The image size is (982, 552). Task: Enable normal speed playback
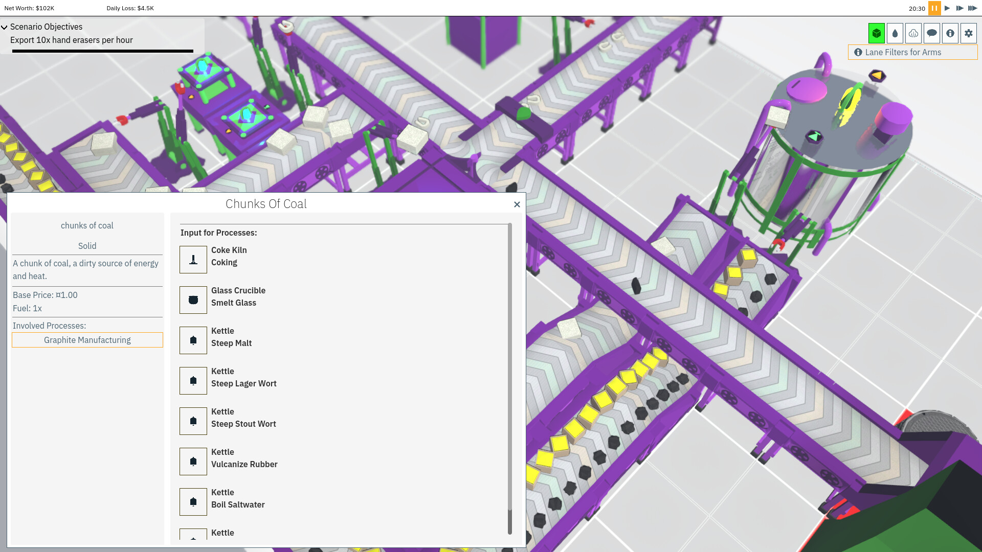click(947, 8)
